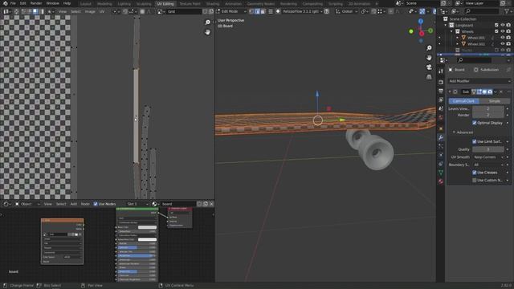Viewport: 514px width, 289px height.
Task: Open the Edit Mode dropdown
Action: 231,11
